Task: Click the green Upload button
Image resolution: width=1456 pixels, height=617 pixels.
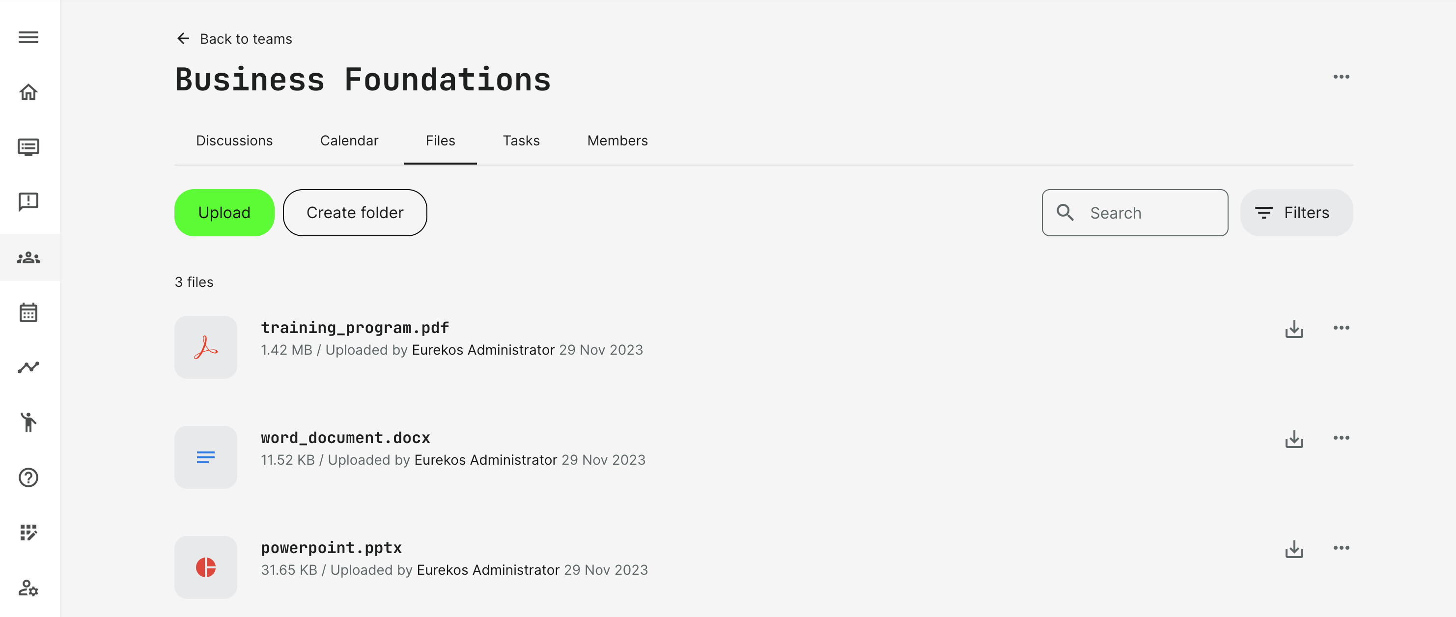Action: coord(224,212)
